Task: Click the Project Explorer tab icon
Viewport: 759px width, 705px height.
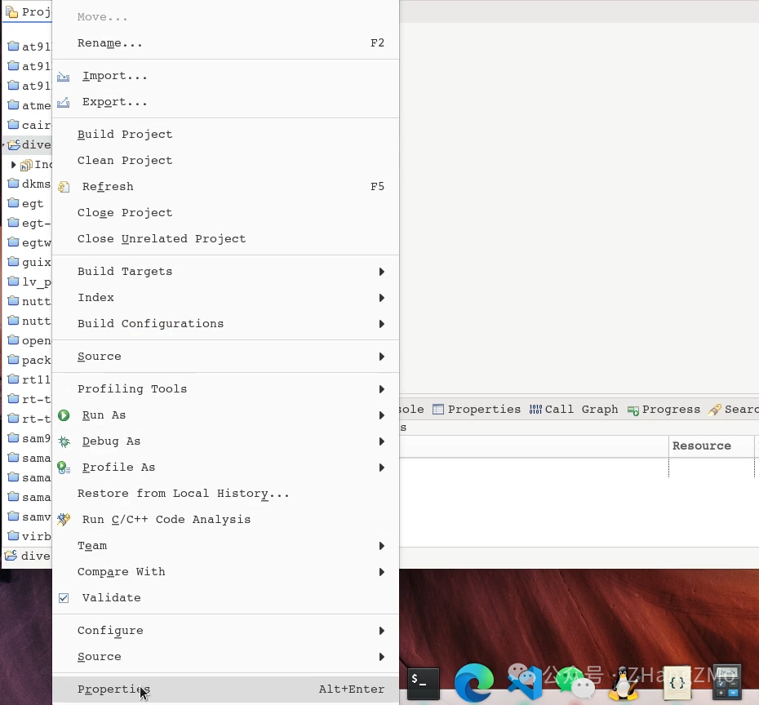Action: click(x=11, y=11)
